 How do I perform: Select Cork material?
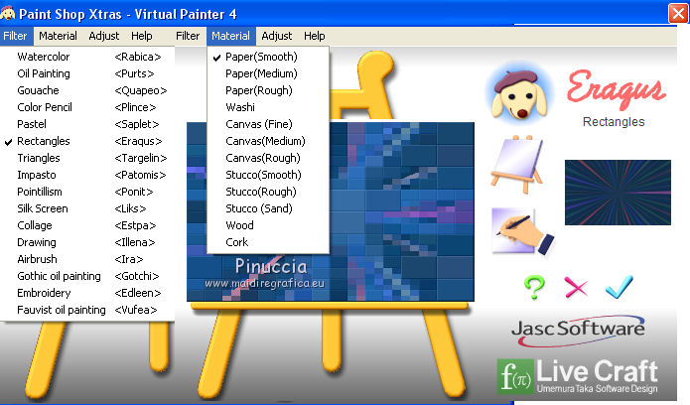click(x=268, y=242)
